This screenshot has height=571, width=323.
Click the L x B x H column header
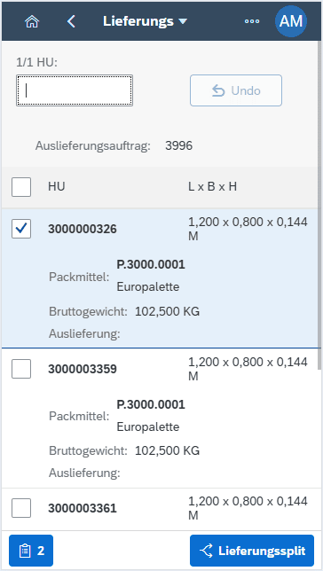pyautogui.click(x=213, y=187)
